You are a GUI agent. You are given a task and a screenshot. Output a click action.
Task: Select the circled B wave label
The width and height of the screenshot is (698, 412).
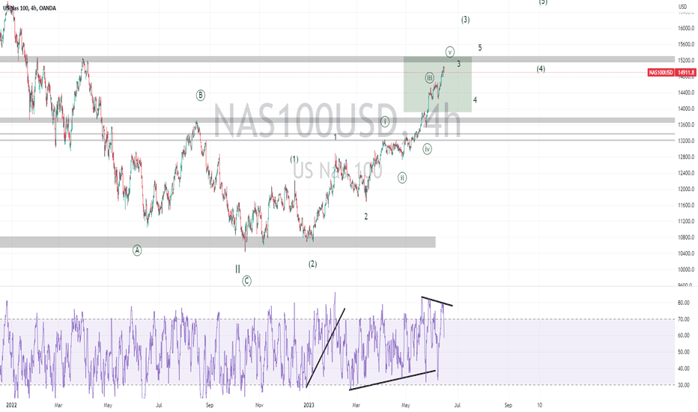pyautogui.click(x=200, y=95)
